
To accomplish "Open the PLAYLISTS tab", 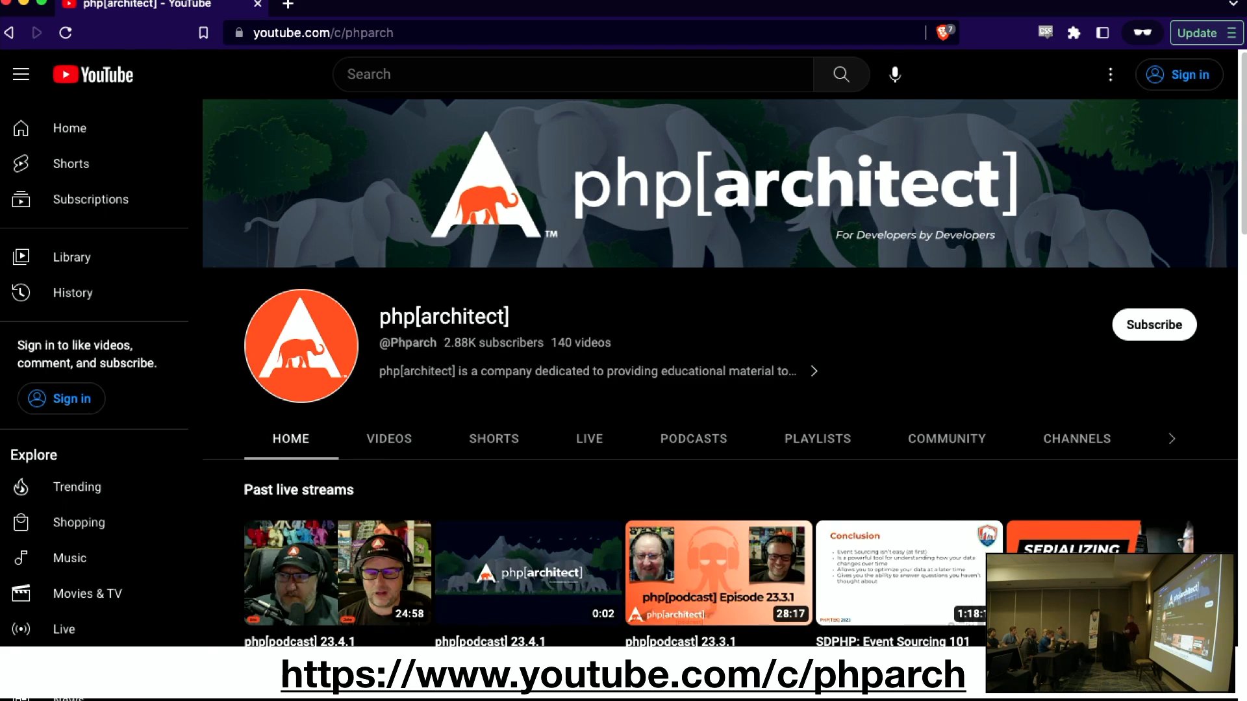I will click(817, 438).
